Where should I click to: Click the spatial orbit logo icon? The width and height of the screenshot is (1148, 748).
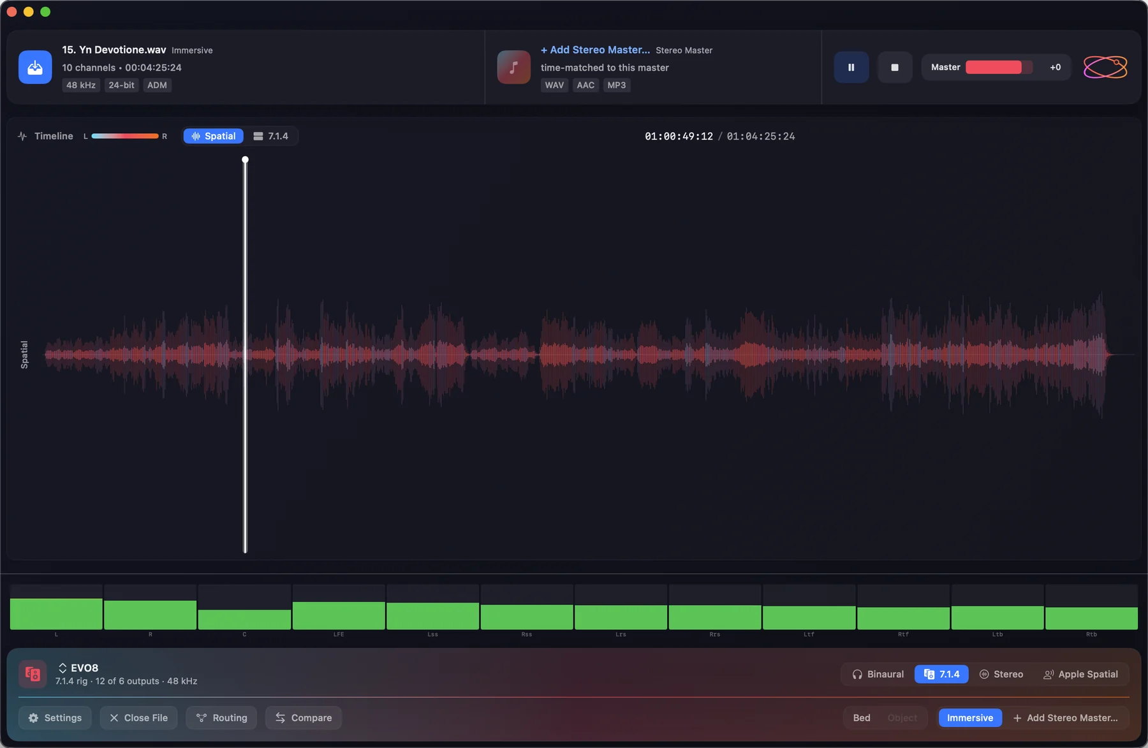tap(1105, 67)
